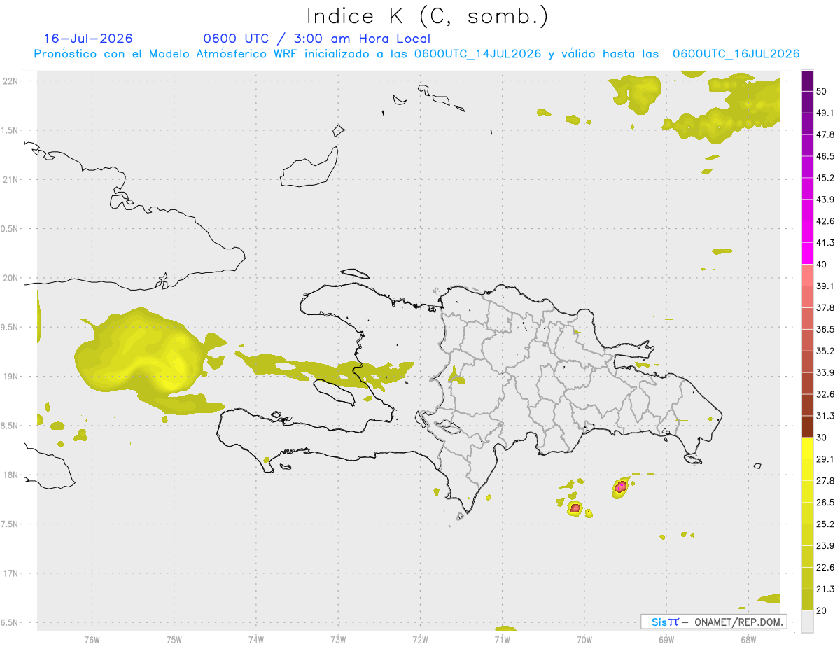This screenshot has height=649, width=840.
Task: Pick the magenta swatch between 40 and 41.3
Action: [x=807, y=253]
